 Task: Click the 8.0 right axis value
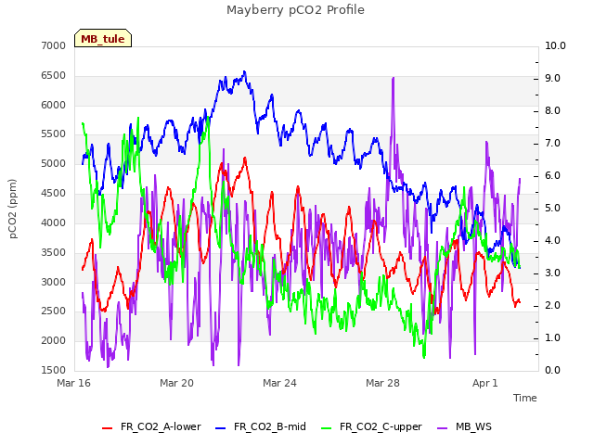553,111
